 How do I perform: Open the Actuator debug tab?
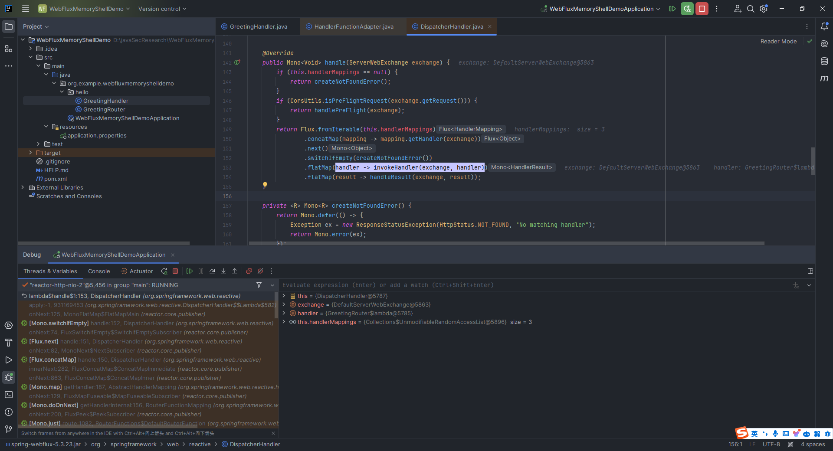pyautogui.click(x=137, y=271)
